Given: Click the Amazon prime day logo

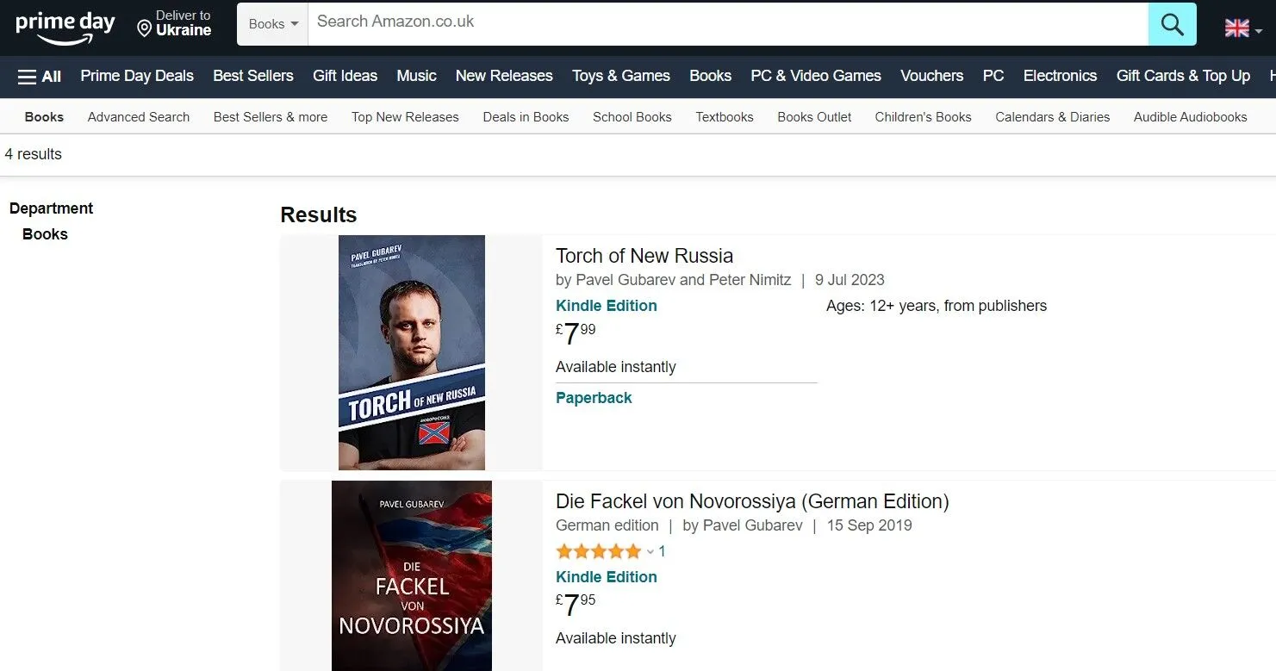Looking at the screenshot, I should 65,24.
